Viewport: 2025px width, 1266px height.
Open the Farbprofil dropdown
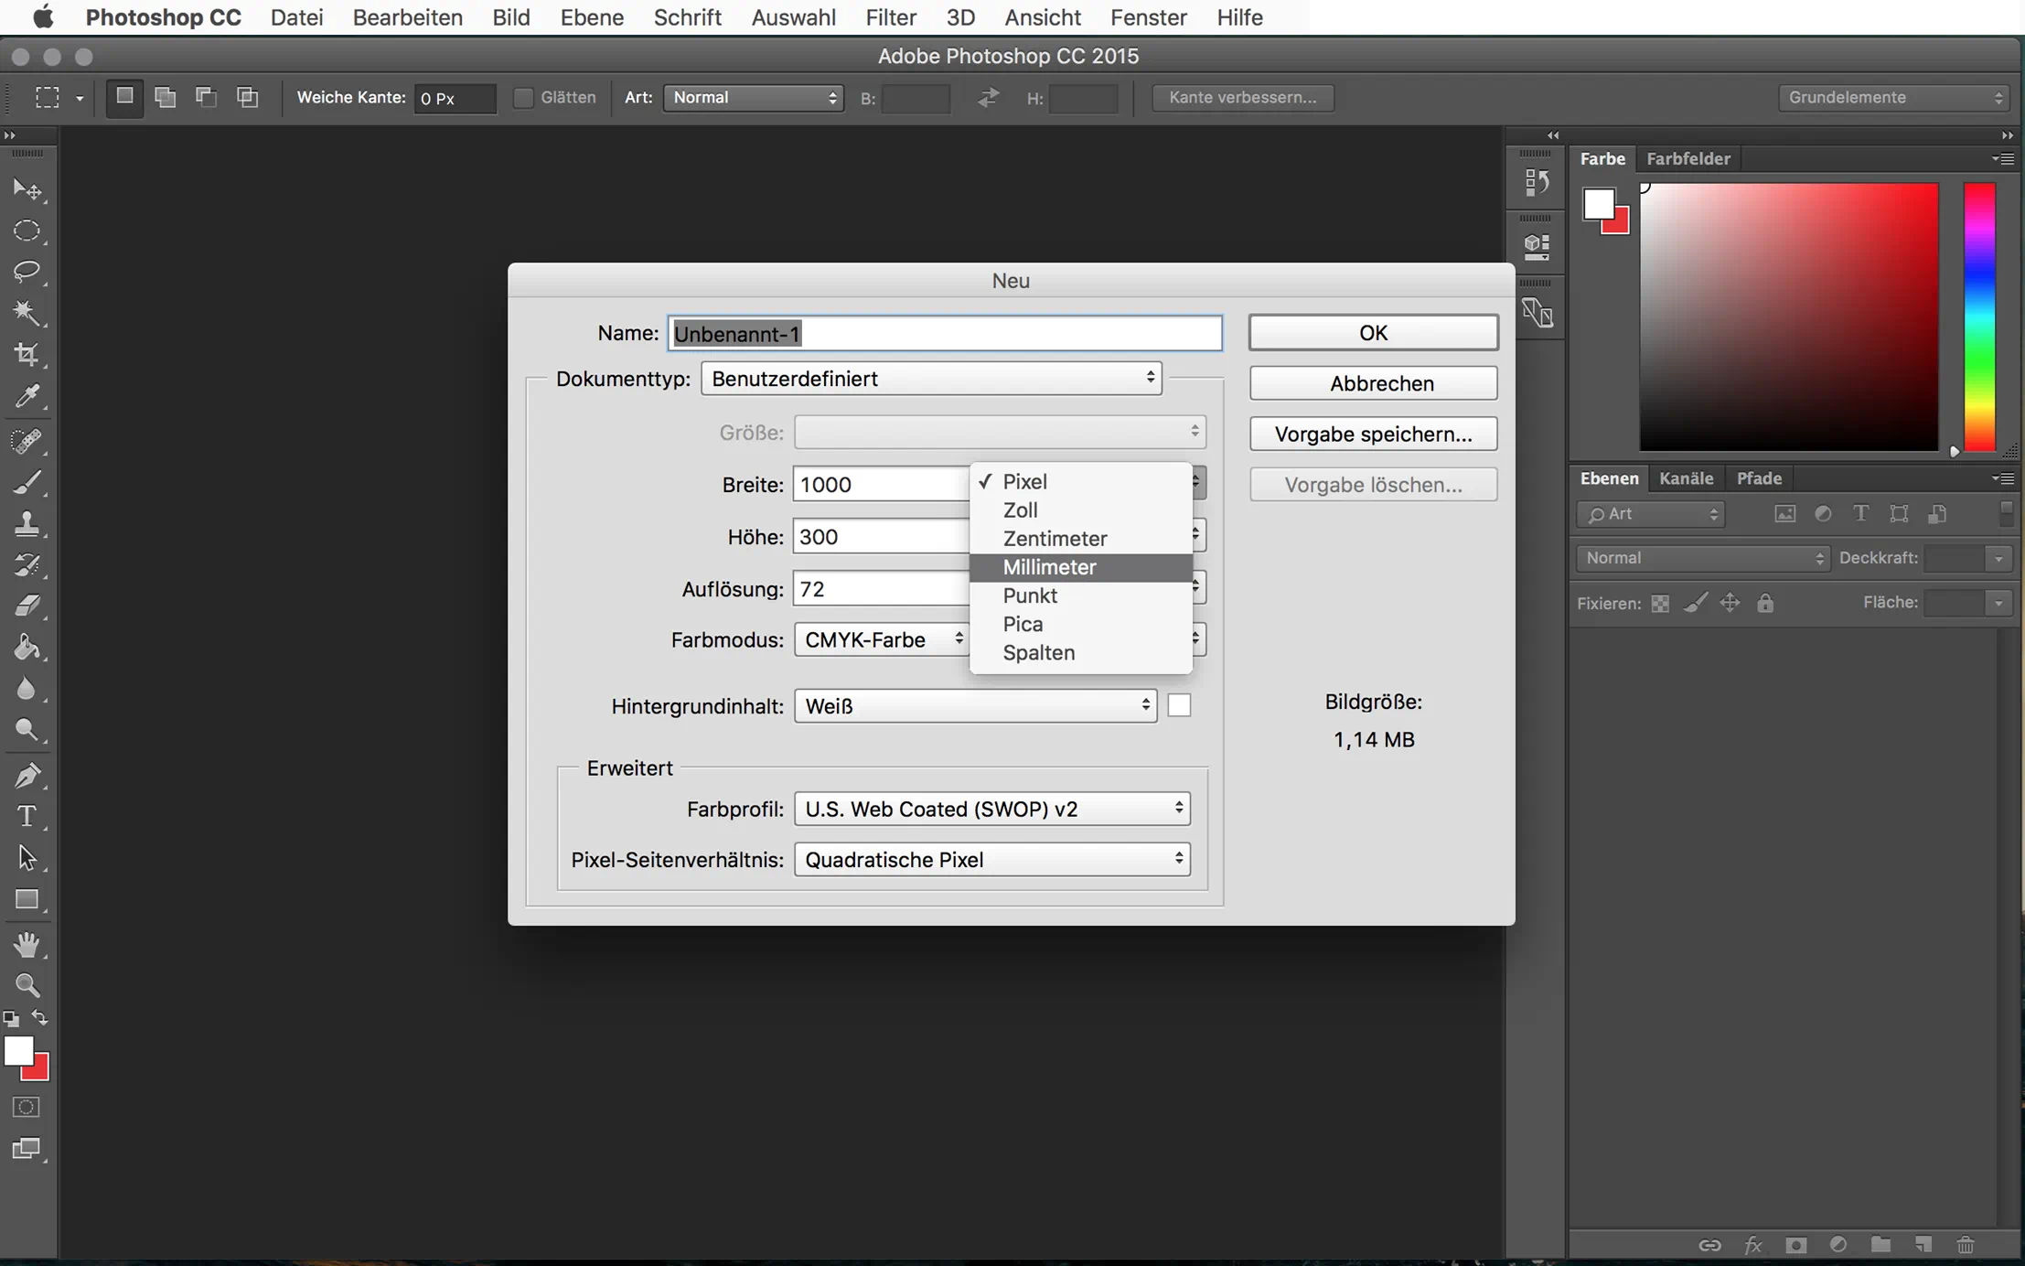[991, 809]
